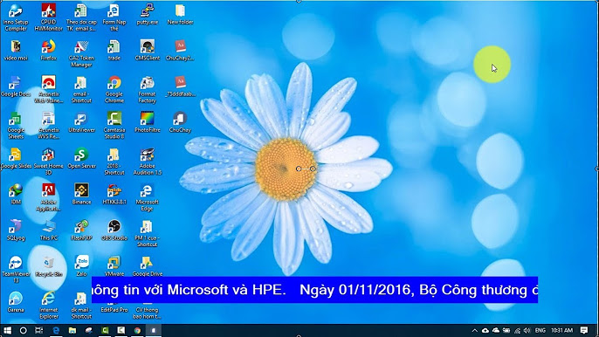Click the Cortana search circle in taskbar
Screen dimensions: 599x337
[24, 330]
